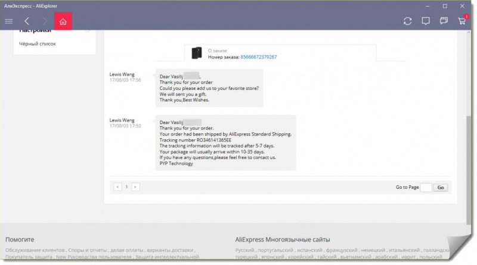
Task: Go back with the left arrow
Action: (27, 21)
